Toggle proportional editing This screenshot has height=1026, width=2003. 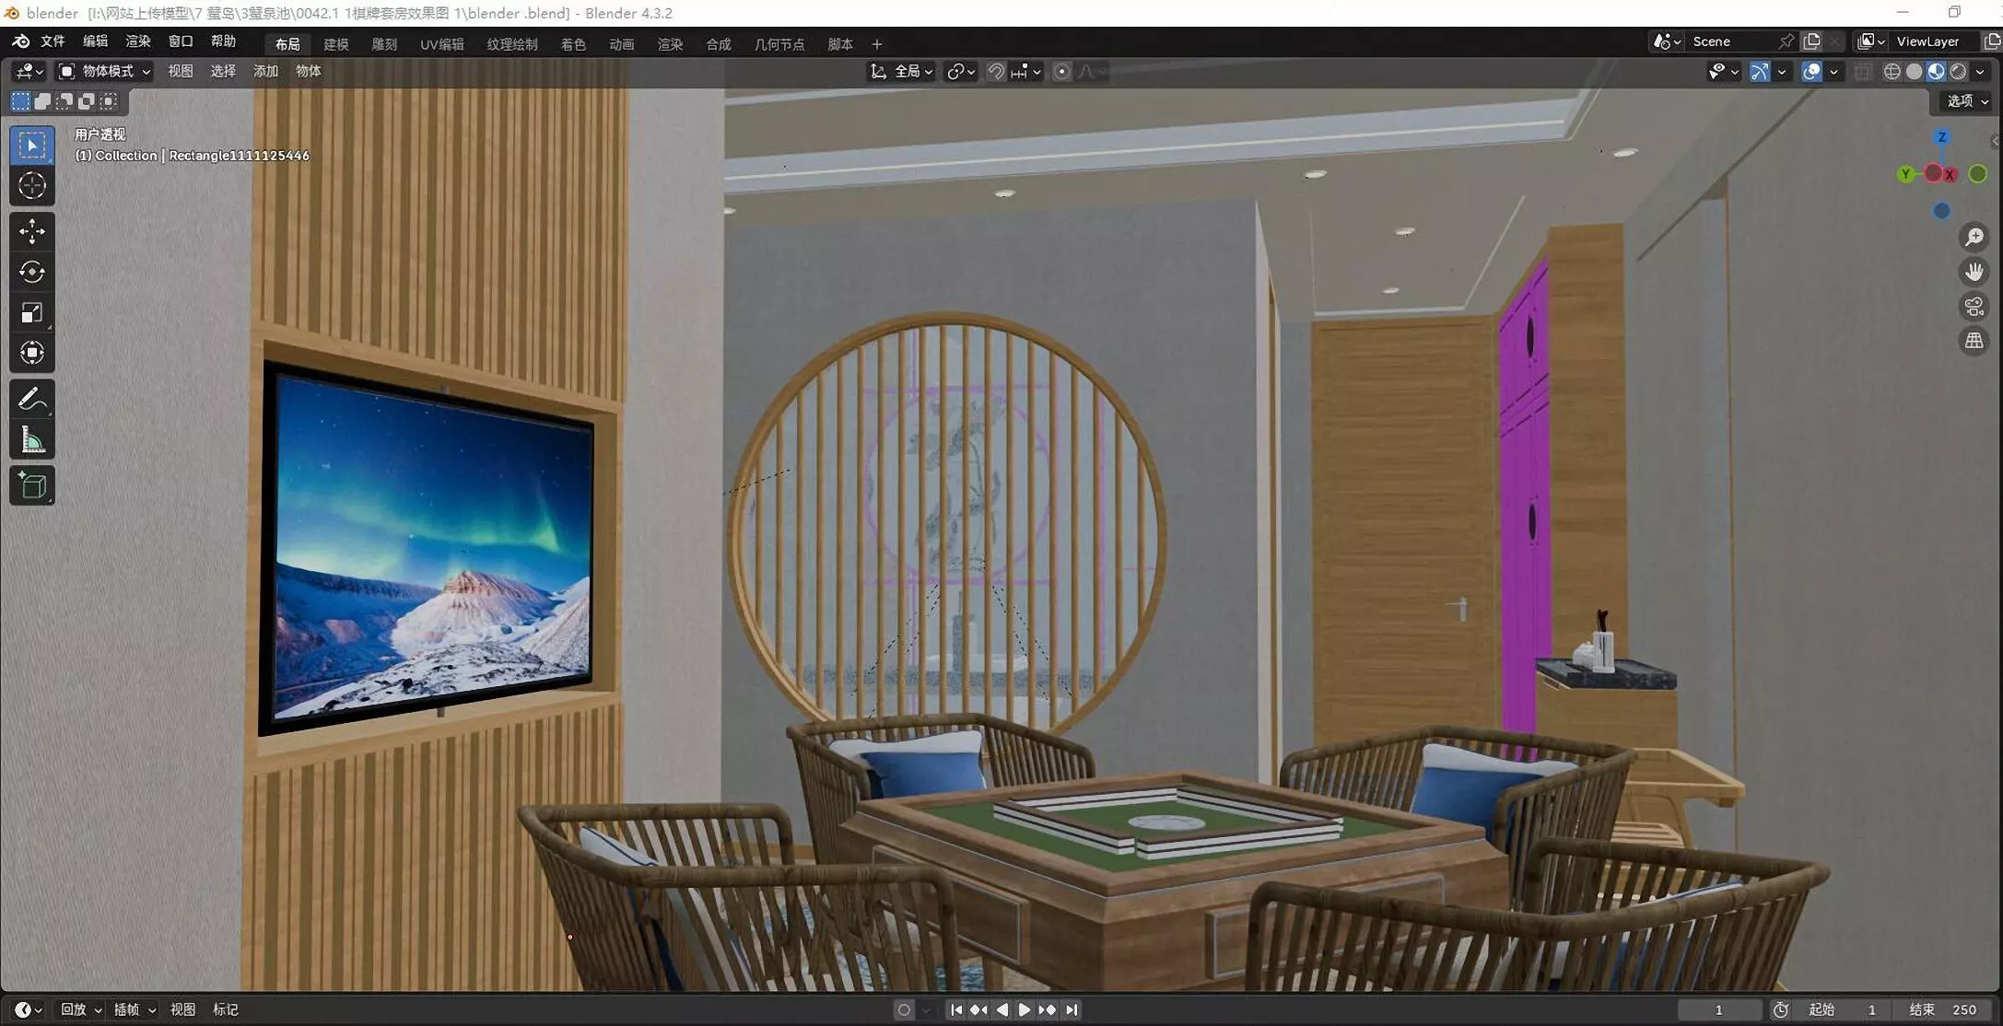click(1061, 72)
